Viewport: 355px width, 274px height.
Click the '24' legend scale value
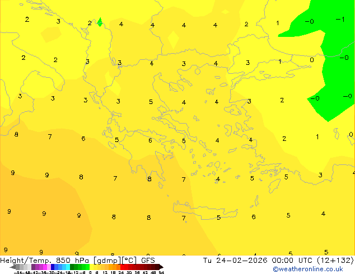(121, 272)
